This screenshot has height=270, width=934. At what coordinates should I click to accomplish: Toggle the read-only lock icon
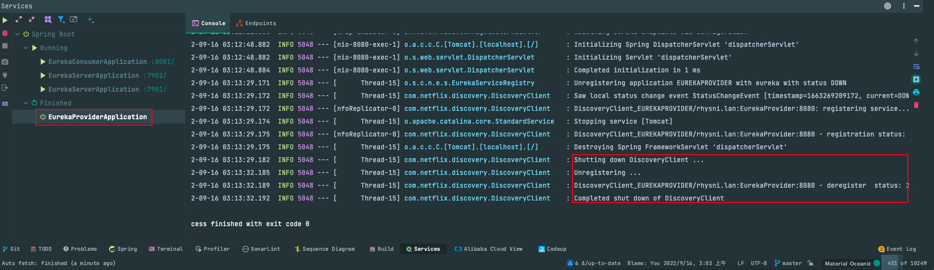click(x=811, y=263)
